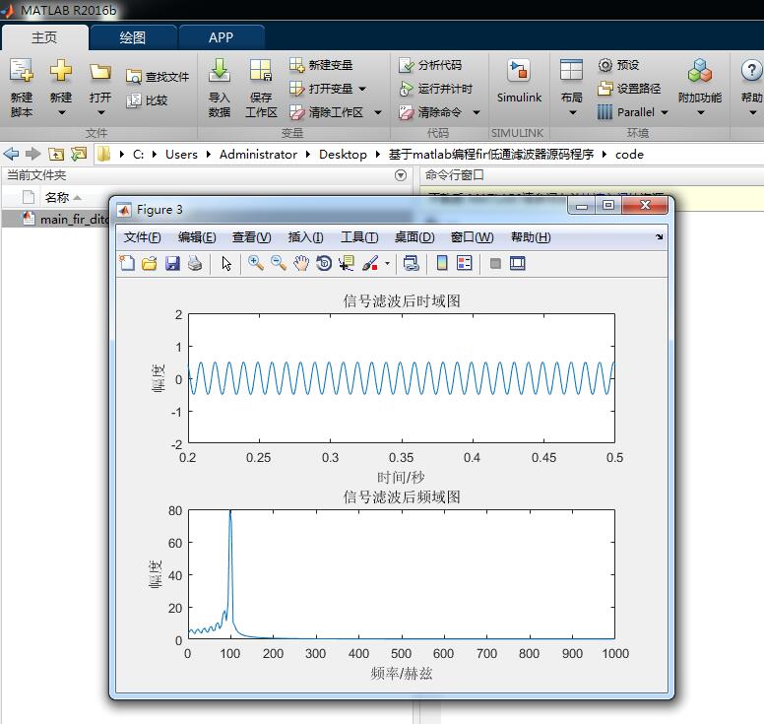Save workspace with 保存工作区
This screenshot has height=724, width=764.
click(x=261, y=88)
